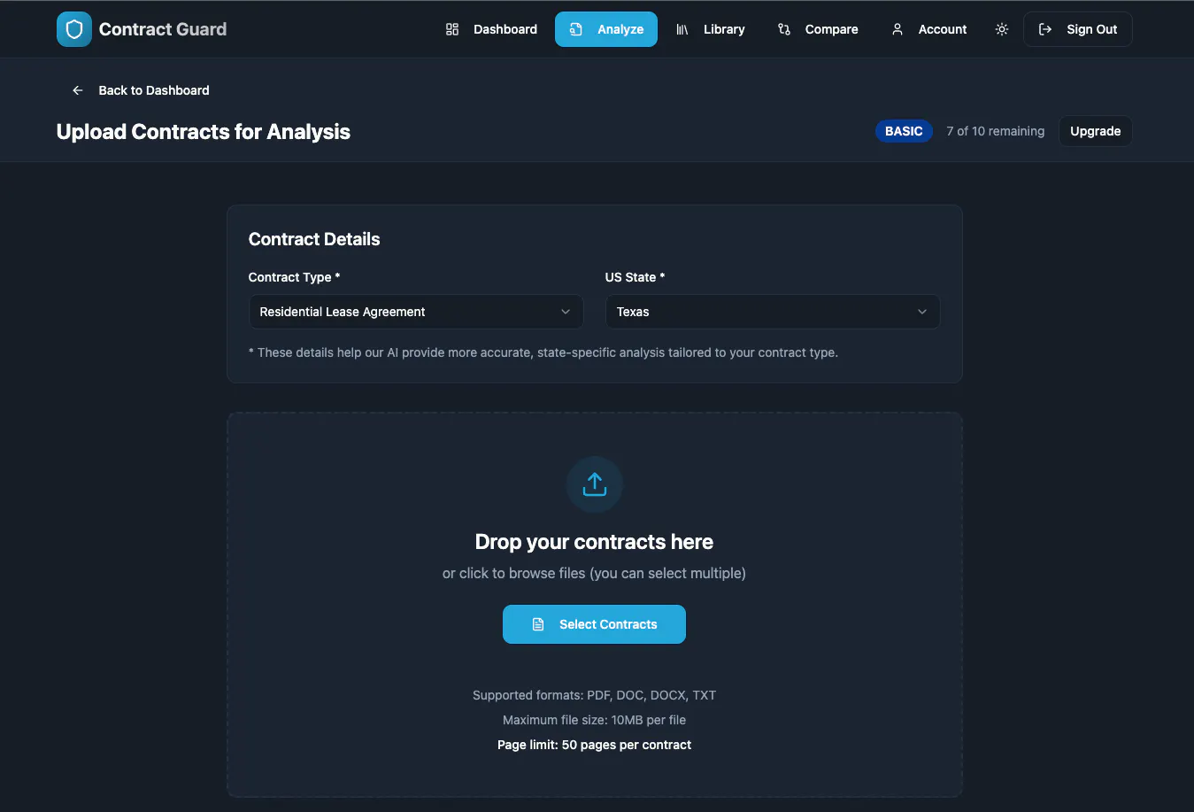The height and width of the screenshot is (812, 1194).
Task: Click the upload arrow icon in drop zone
Action: [595, 484]
